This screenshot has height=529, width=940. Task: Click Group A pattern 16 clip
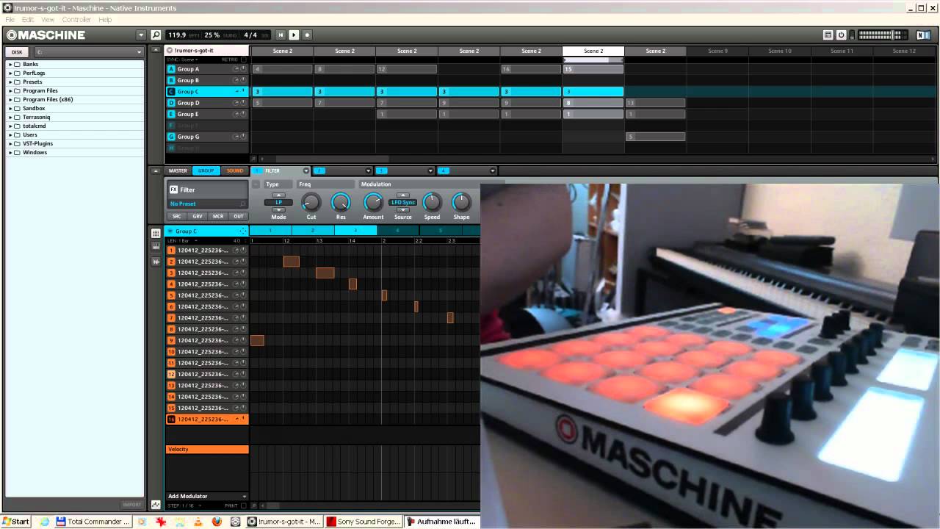pos(531,69)
